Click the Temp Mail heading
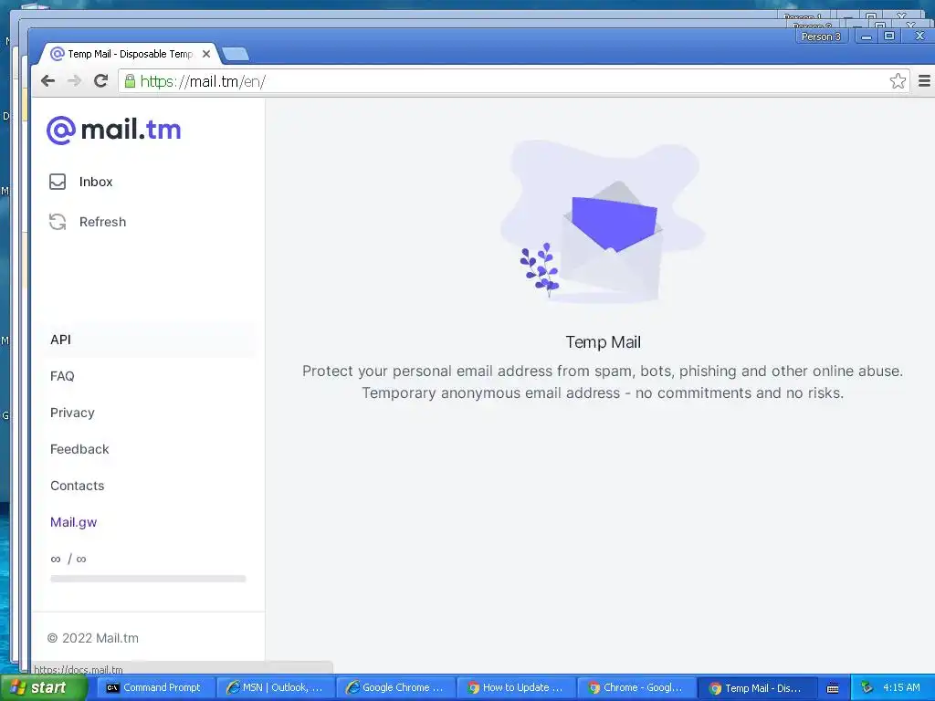Image resolution: width=935 pixels, height=701 pixels. (x=603, y=342)
